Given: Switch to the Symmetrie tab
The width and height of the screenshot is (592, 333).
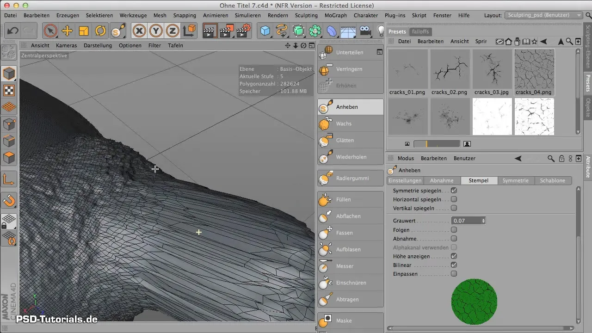Looking at the screenshot, I should click(x=516, y=180).
